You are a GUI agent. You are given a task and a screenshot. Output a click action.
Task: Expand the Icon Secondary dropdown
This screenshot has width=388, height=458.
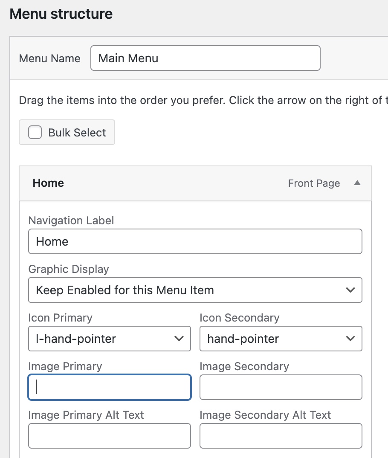(281, 339)
